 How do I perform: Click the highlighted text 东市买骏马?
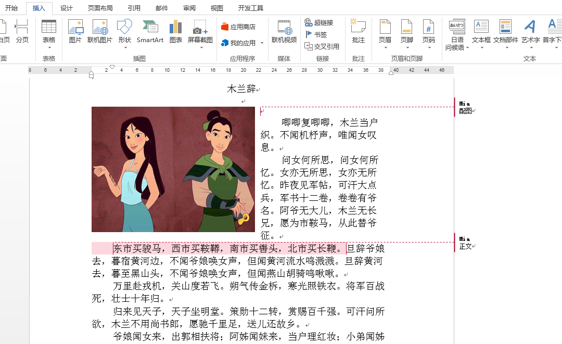tap(137, 248)
